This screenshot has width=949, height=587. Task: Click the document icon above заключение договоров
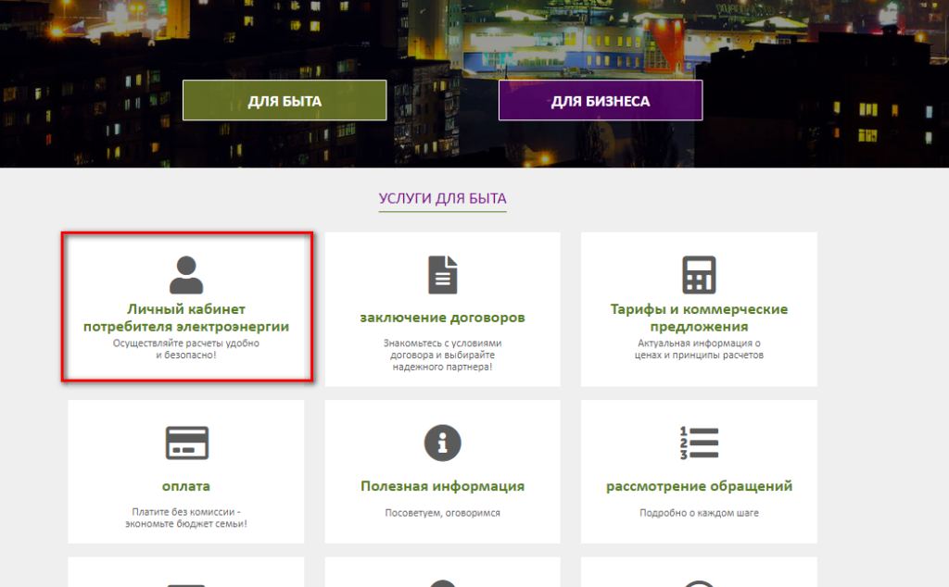click(x=442, y=275)
